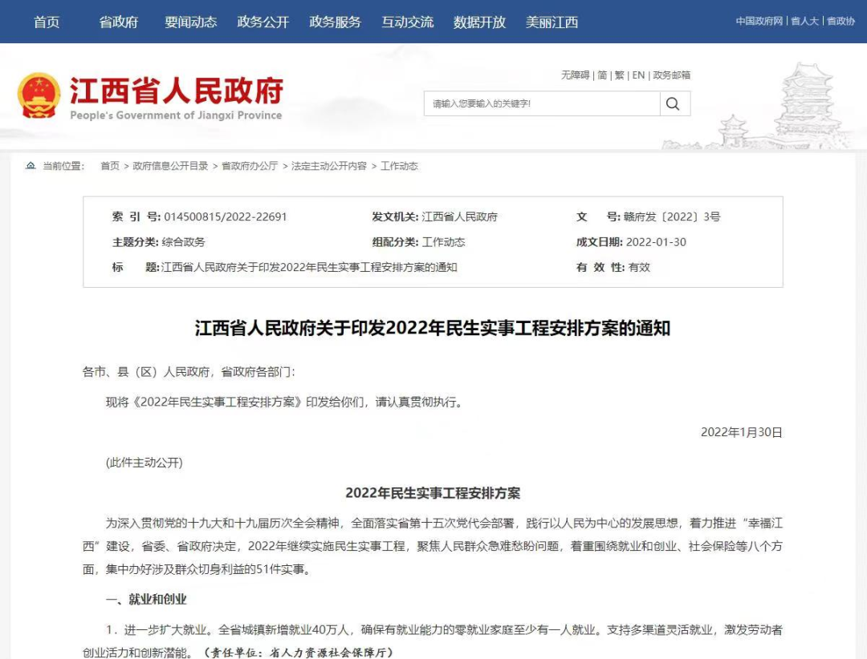Viewport: 867px width, 659px height.
Task: Switch language to EN
Action: [638, 75]
